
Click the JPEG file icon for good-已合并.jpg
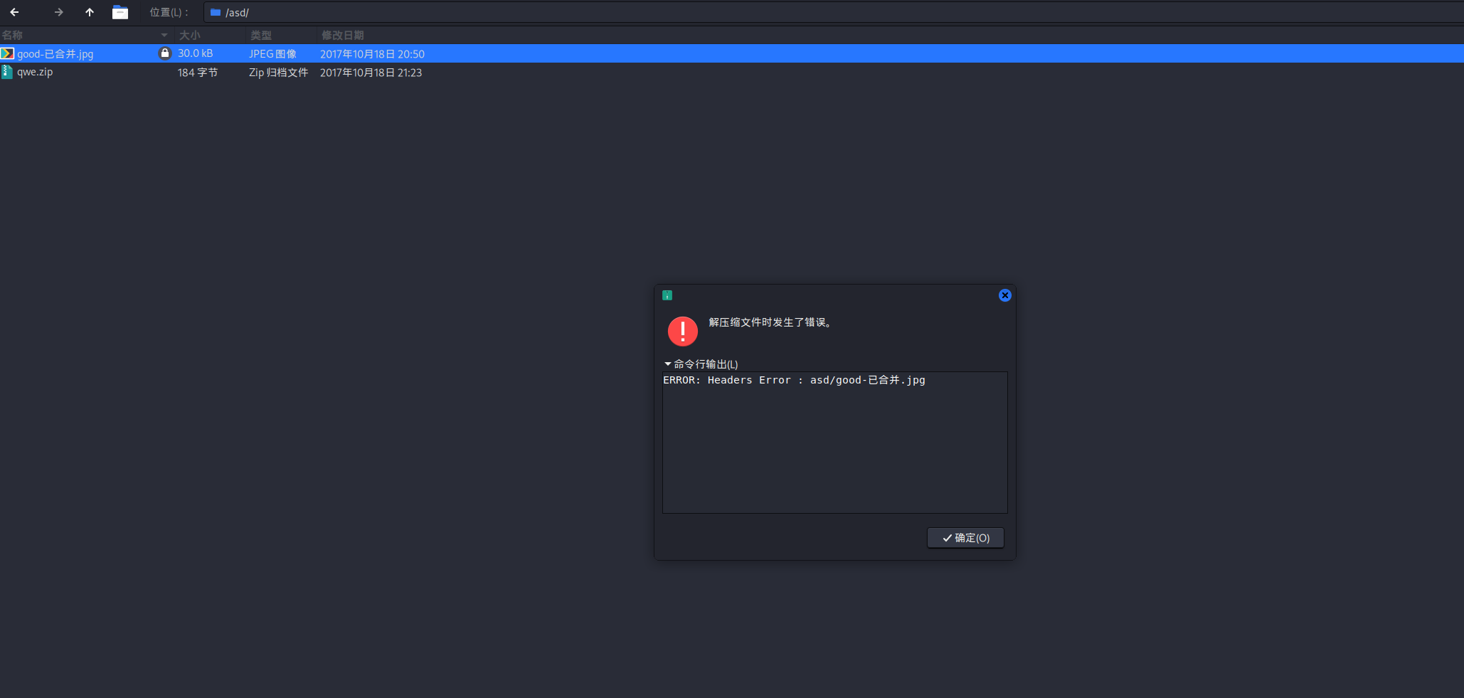click(7, 53)
